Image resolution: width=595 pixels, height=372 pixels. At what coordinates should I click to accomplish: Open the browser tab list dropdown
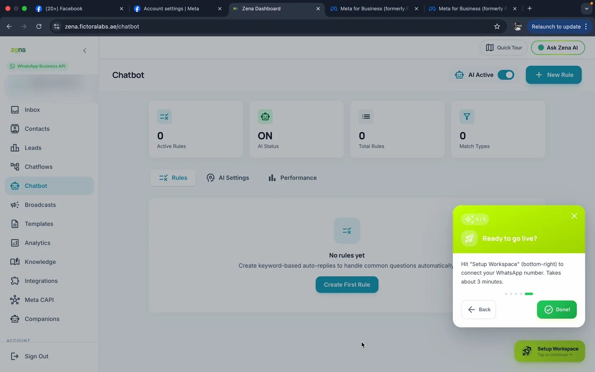(586, 8)
